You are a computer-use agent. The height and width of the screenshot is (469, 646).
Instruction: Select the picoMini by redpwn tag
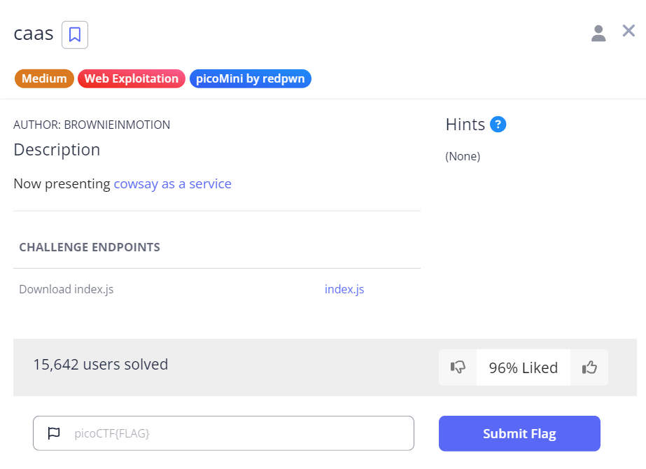coord(250,78)
